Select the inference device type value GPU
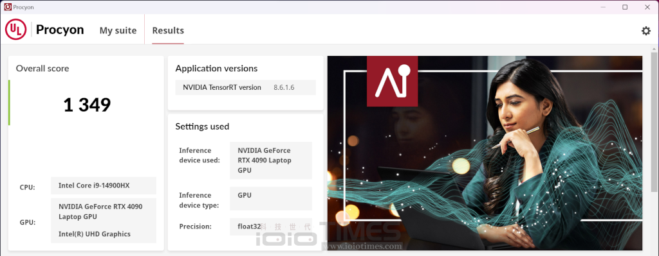The height and width of the screenshot is (256, 659). (x=271, y=199)
